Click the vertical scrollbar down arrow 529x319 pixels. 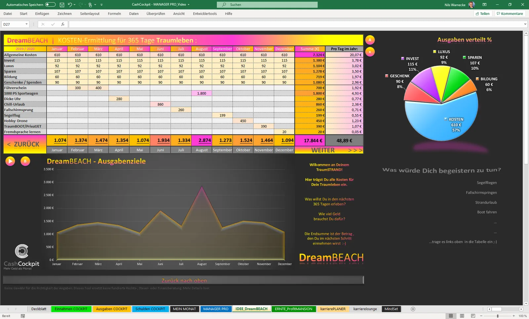coord(526,303)
